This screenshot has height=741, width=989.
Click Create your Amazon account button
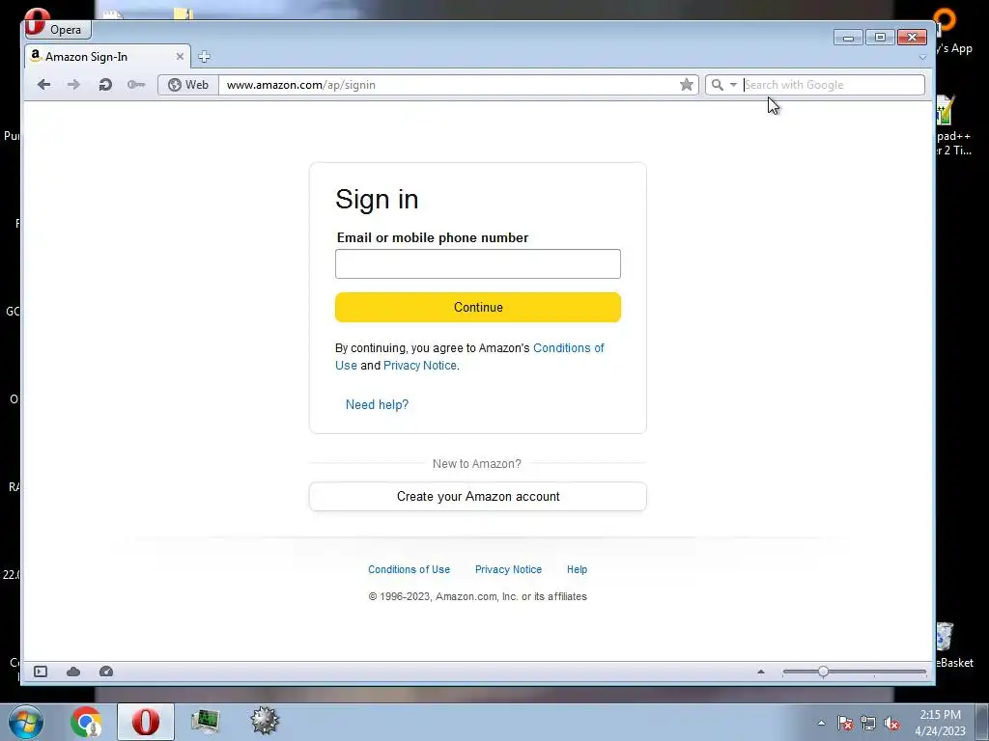pyautogui.click(x=477, y=497)
